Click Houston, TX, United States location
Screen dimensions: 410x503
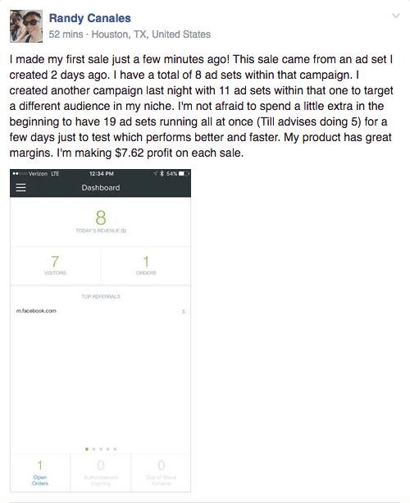151,34
